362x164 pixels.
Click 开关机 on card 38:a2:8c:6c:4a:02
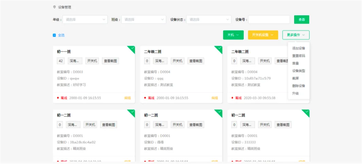[90, 125]
